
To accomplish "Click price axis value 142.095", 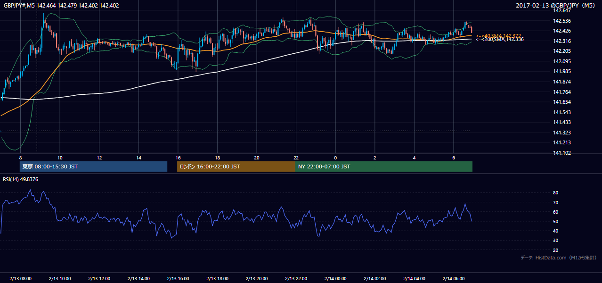I will [x=562, y=61].
